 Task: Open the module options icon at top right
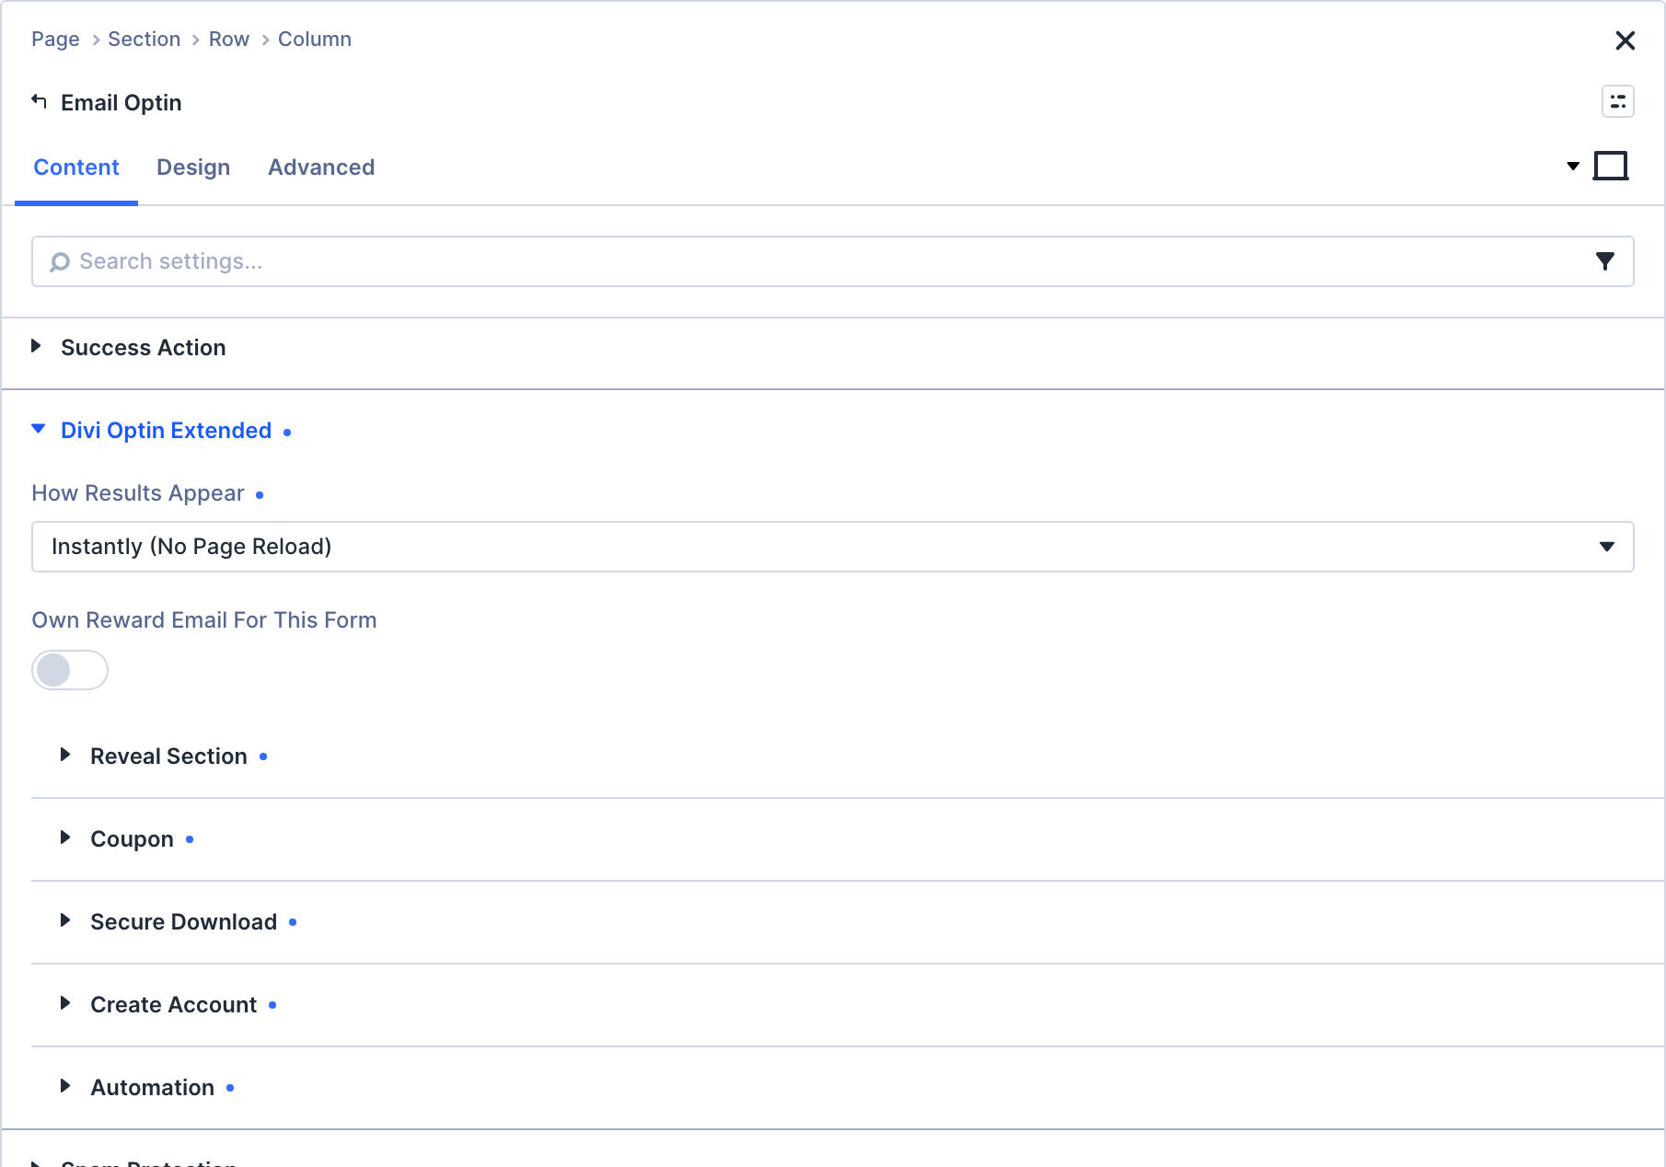pos(1617,101)
